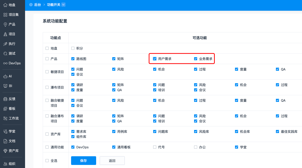
Task: Enable the 积分 checkbox
Action: click(73, 48)
